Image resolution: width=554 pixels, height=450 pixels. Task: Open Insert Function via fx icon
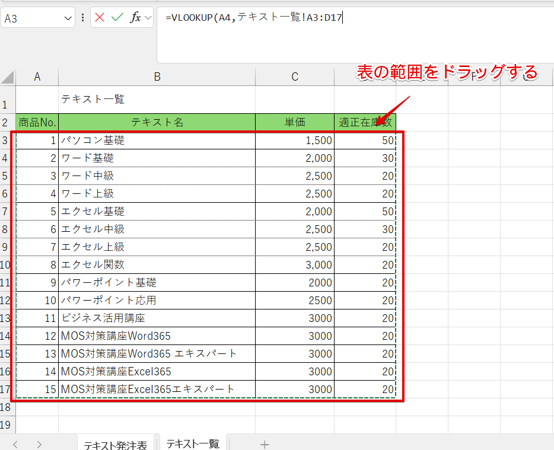click(x=135, y=17)
